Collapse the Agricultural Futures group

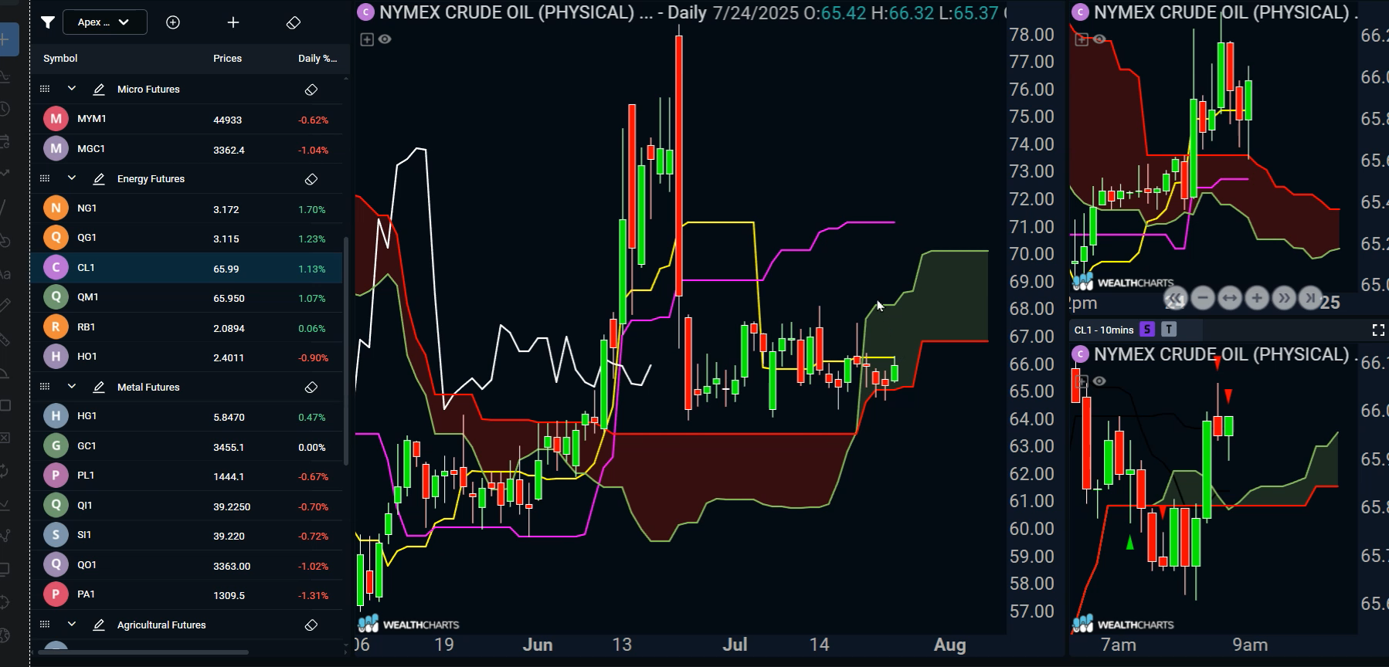pyautogui.click(x=72, y=625)
